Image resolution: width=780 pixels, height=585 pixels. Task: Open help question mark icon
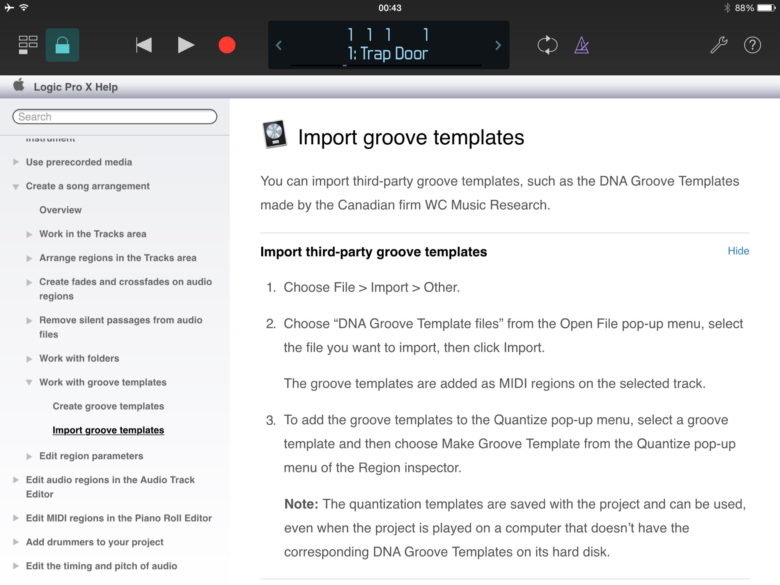click(x=752, y=45)
